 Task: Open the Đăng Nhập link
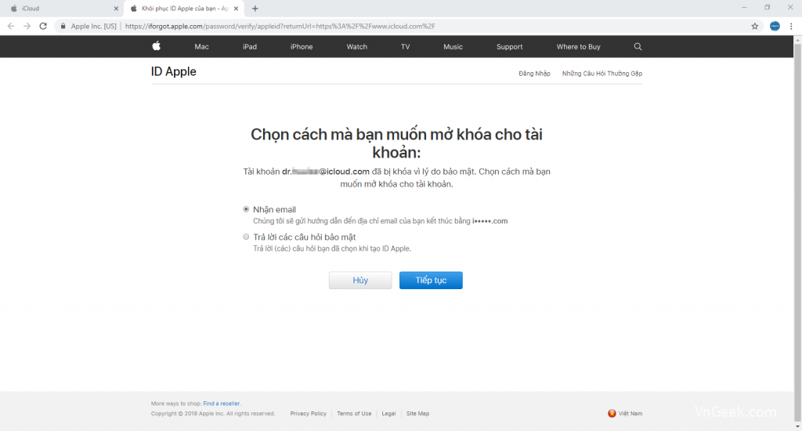coord(534,74)
